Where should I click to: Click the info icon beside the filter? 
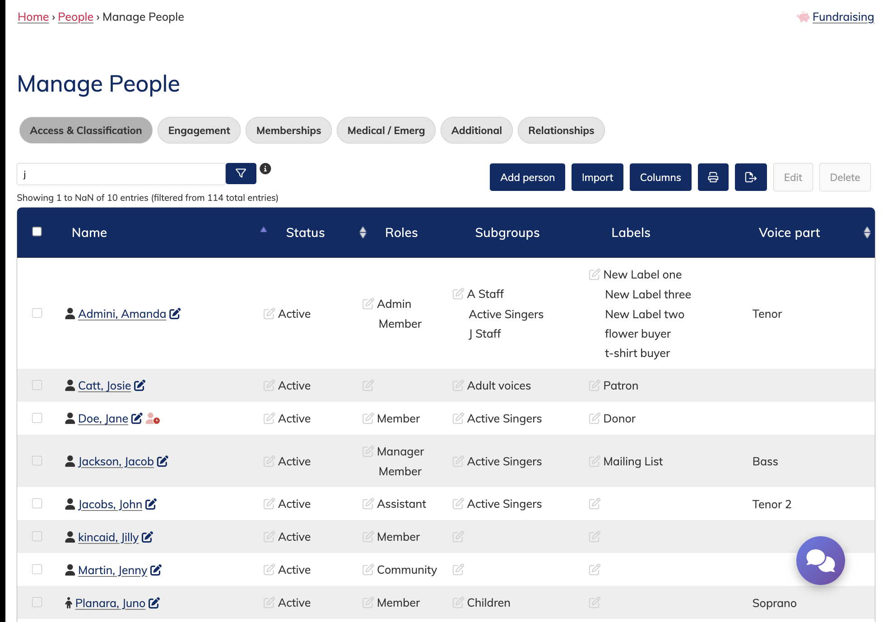click(x=265, y=169)
